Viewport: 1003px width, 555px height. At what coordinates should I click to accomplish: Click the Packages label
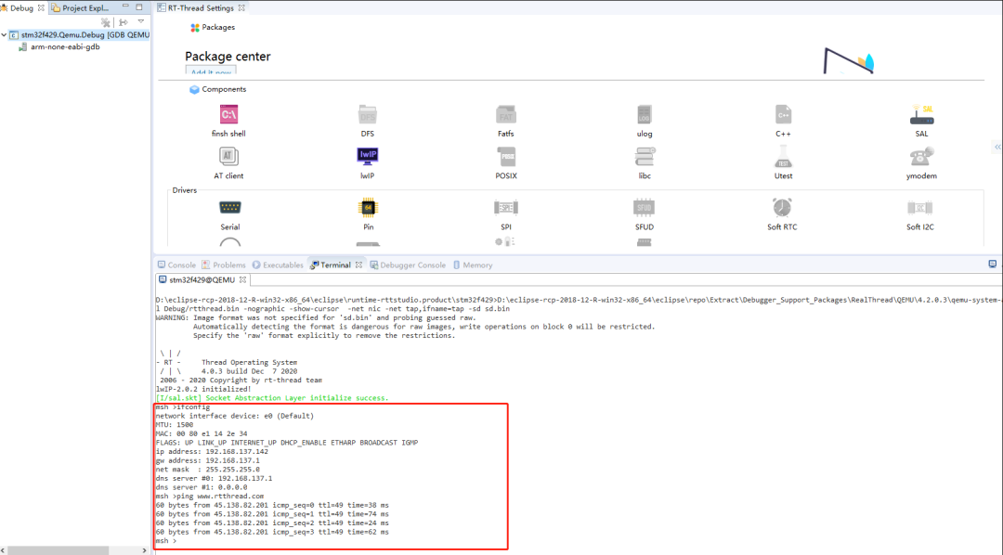pyautogui.click(x=218, y=28)
